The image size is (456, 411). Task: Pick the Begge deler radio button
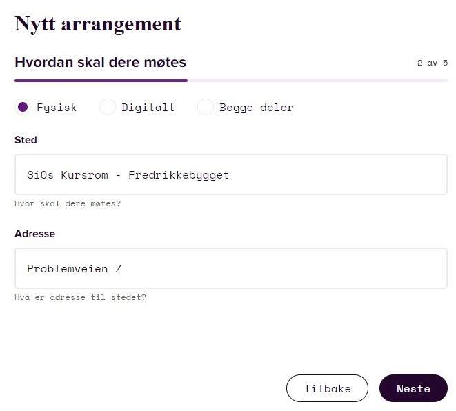pyautogui.click(x=206, y=107)
